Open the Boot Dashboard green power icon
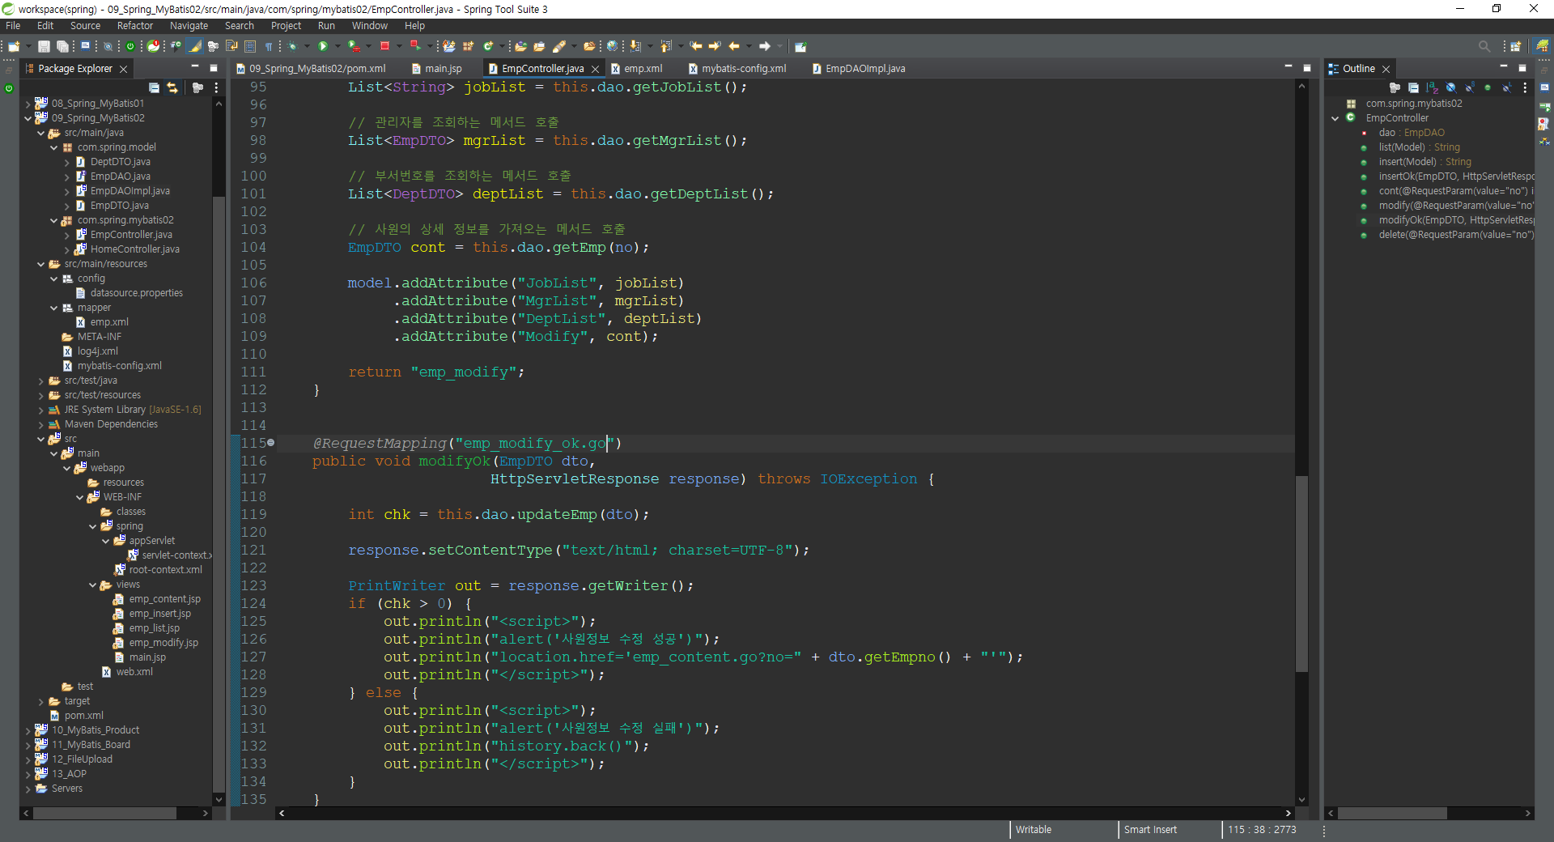This screenshot has width=1554, height=842. [129, 46]
